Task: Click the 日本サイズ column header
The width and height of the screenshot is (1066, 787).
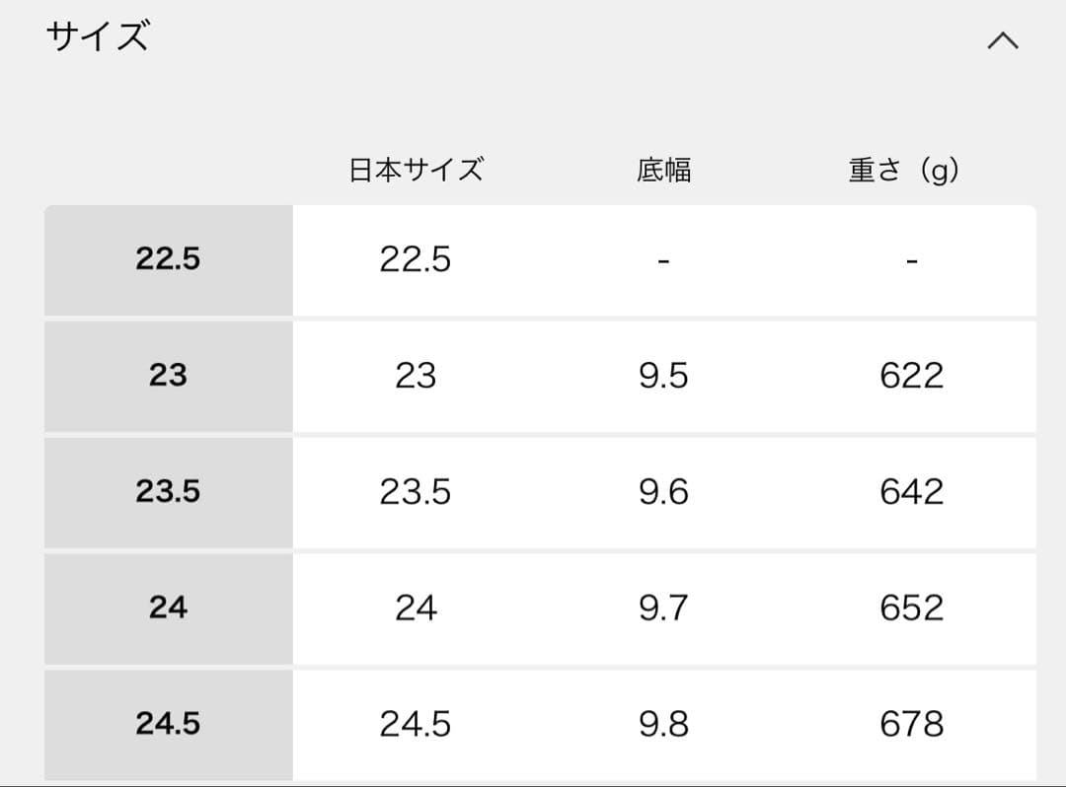Action: tap(416, 170)
